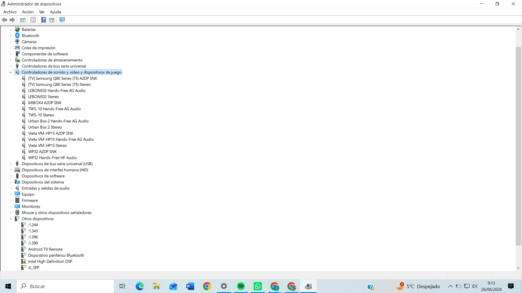Open Spotify from the taskbar

tap(241, 286)
